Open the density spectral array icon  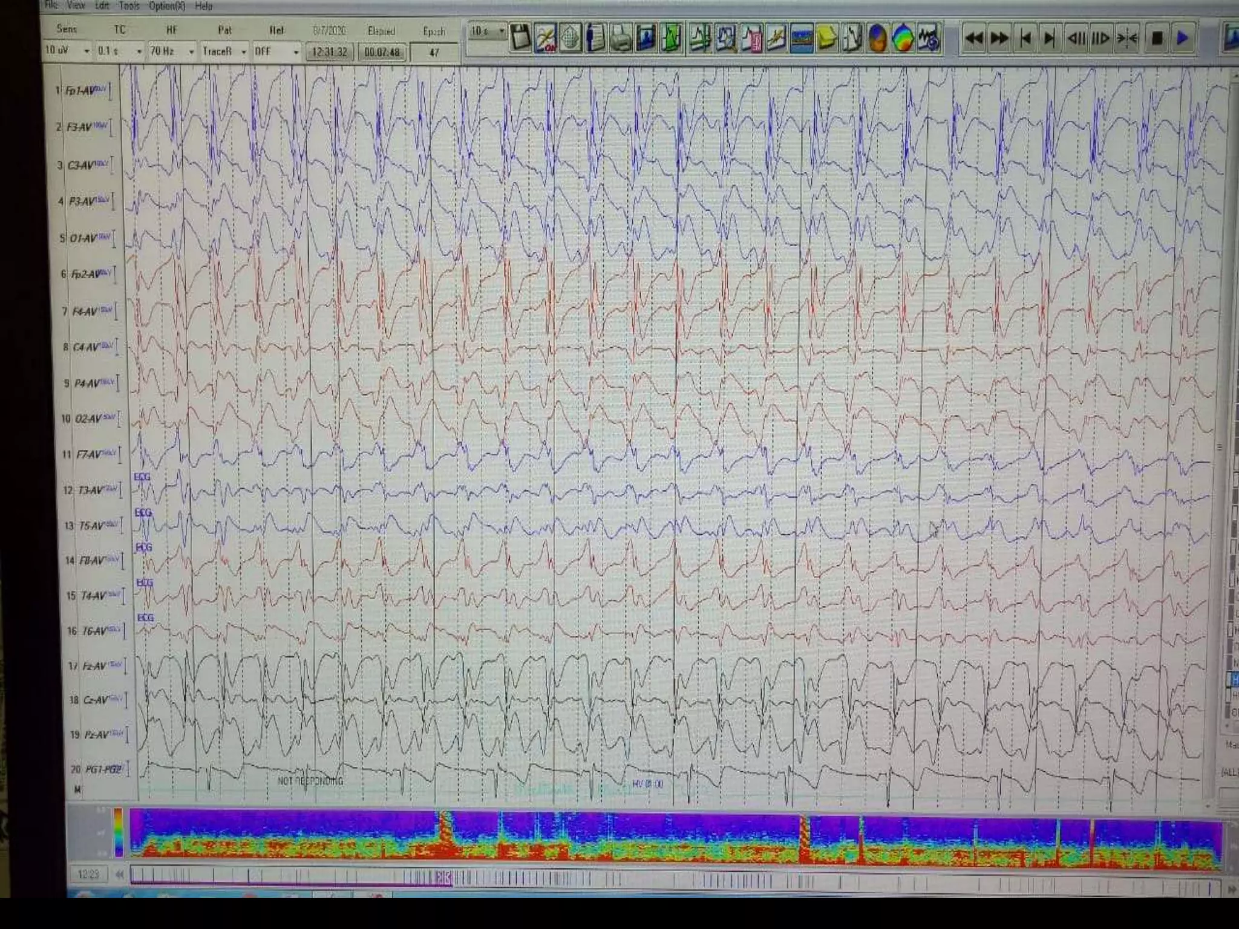(x=802, y=39)
